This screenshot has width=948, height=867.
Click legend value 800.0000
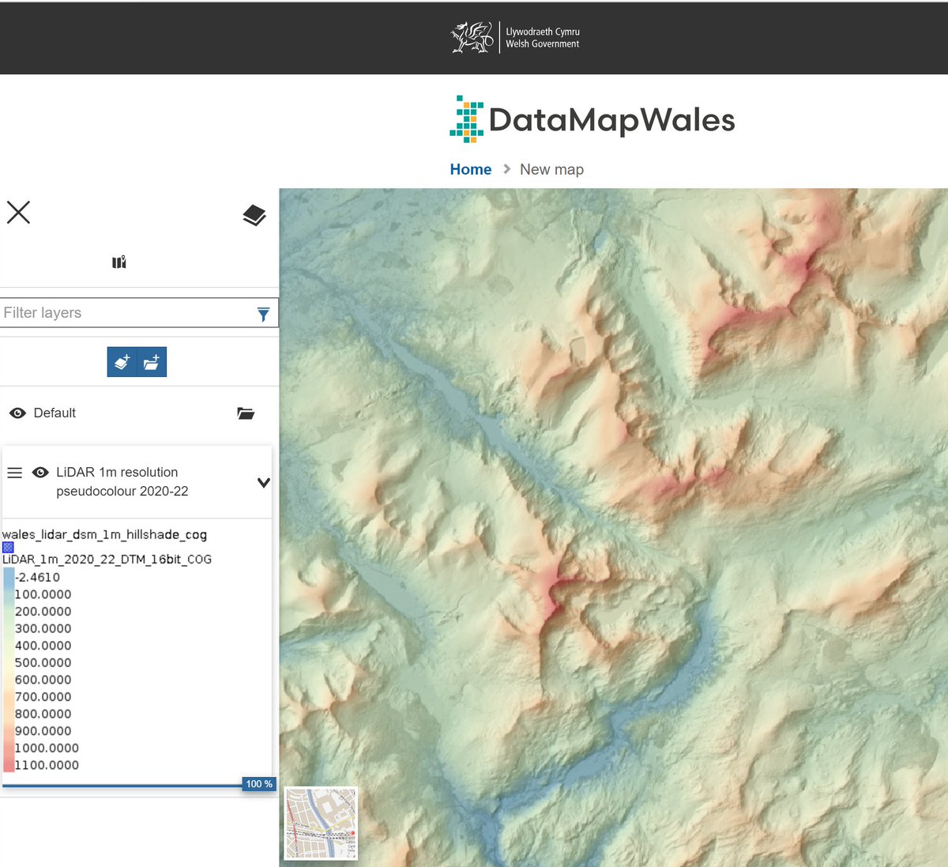pos(43,714)
